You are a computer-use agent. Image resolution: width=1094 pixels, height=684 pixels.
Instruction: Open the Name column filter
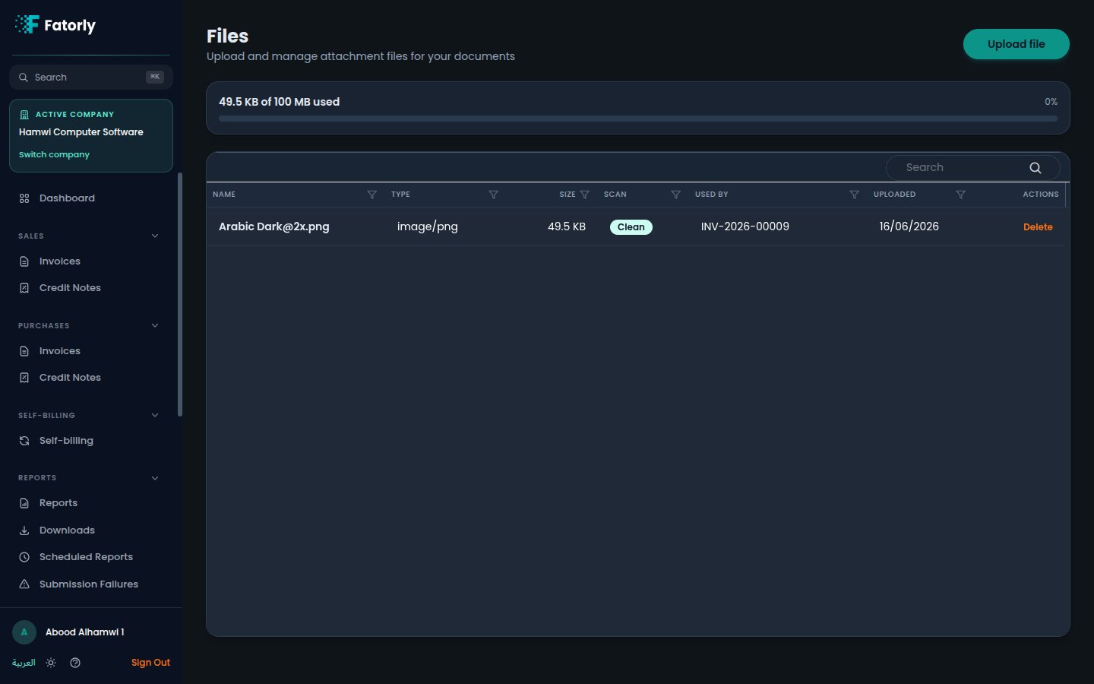click(x=372, y=195)
